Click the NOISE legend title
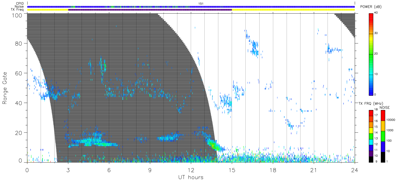 click(384, 107)
